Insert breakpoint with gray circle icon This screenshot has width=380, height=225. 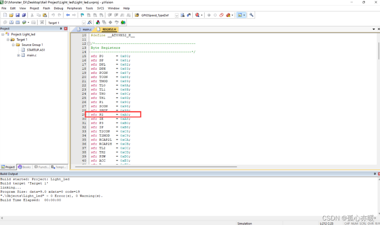[209, 15]
